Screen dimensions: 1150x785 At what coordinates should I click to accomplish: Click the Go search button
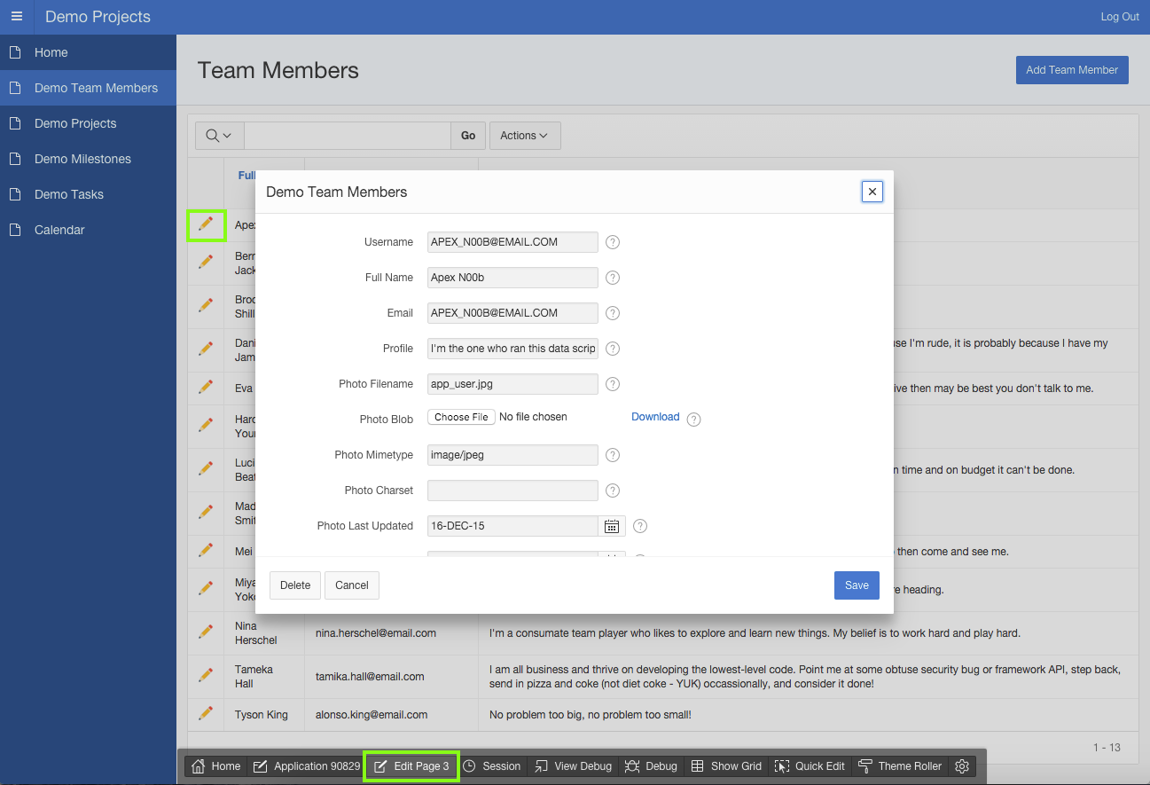click(468, 136)
